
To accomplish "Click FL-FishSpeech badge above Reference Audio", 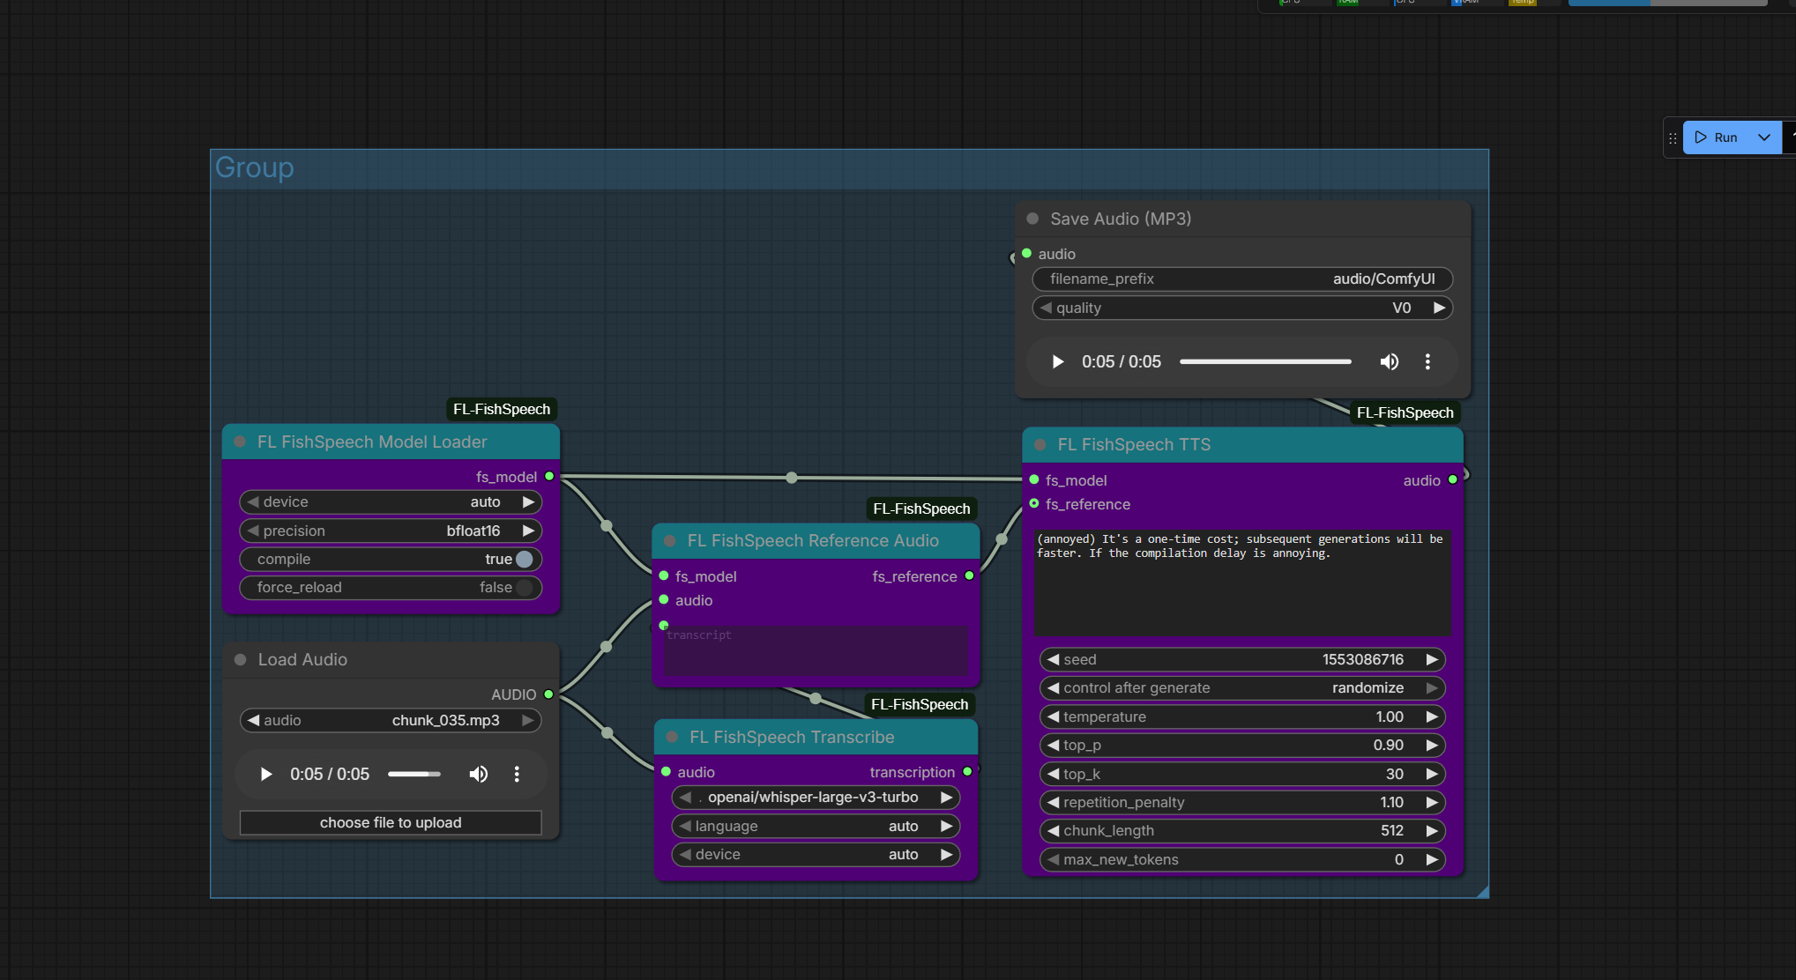I will click(x=921, y=509).
